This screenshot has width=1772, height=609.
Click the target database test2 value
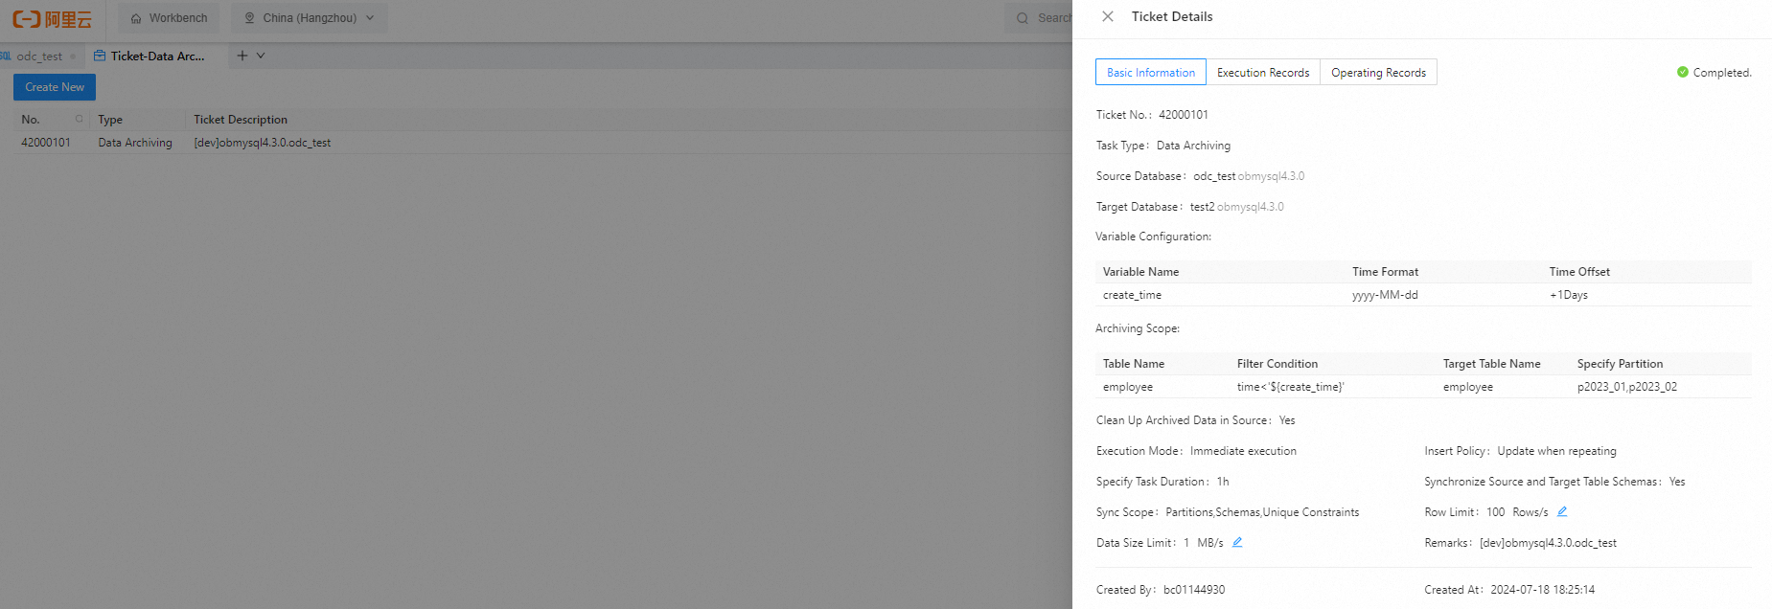1202,207
